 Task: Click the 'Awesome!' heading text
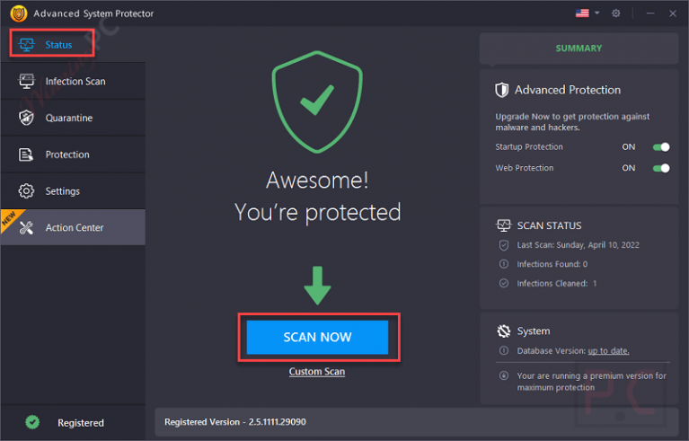(317, 181)
